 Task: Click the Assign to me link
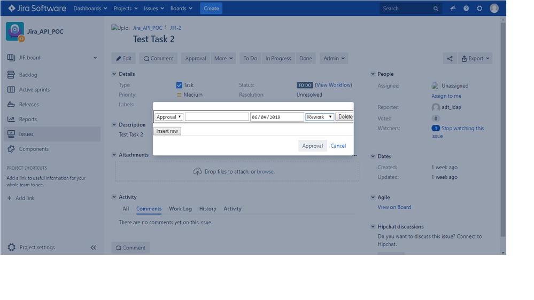pos(446,96)
